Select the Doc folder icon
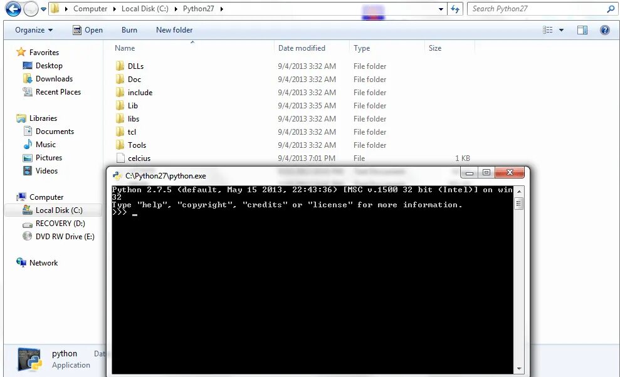This screenshot has height=377, width=620. coord(120,79)
